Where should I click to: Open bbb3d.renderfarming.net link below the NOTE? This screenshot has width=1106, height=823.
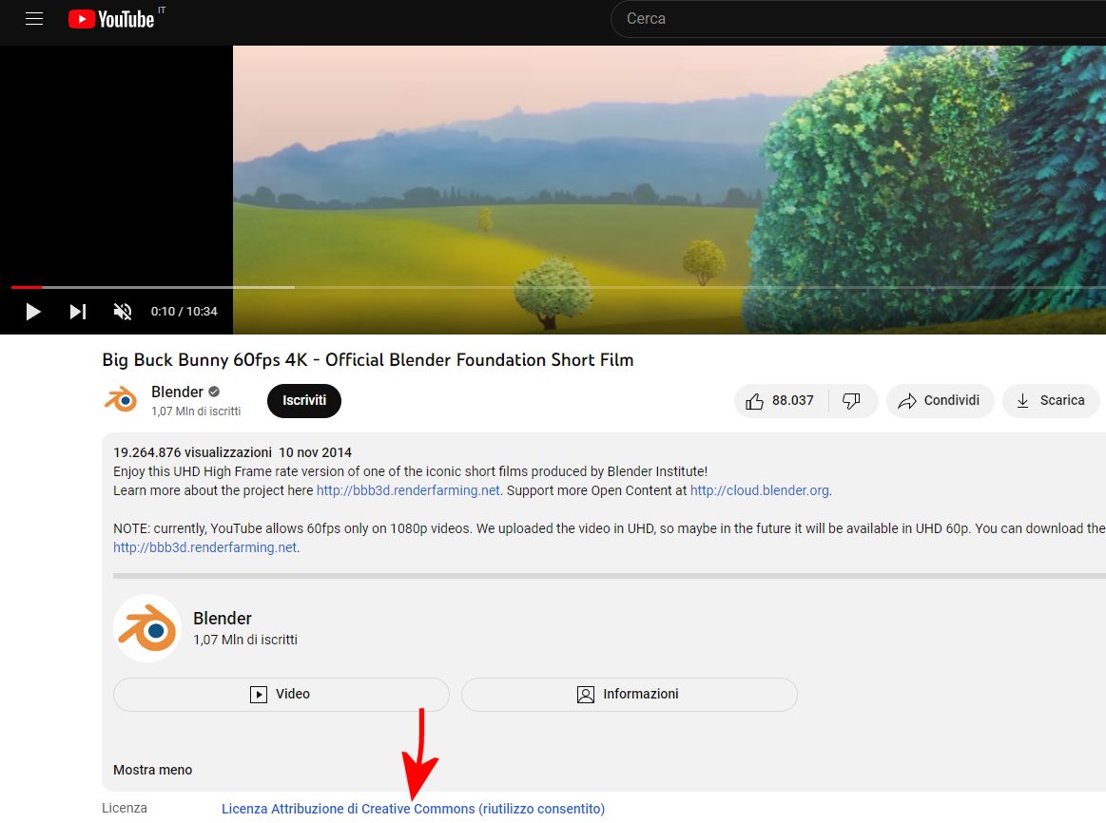click(204, 547)
